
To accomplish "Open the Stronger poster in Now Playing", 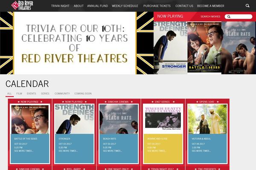I will (170, 48).
